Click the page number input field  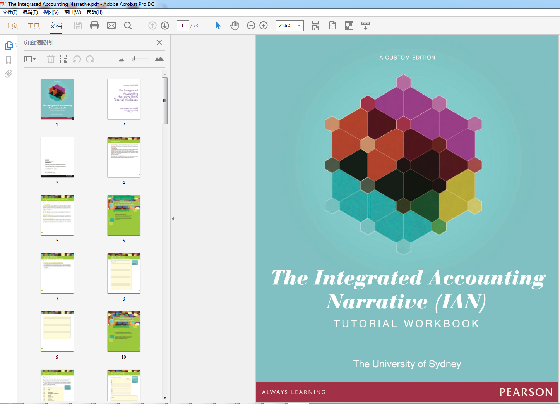click(183, 26)
